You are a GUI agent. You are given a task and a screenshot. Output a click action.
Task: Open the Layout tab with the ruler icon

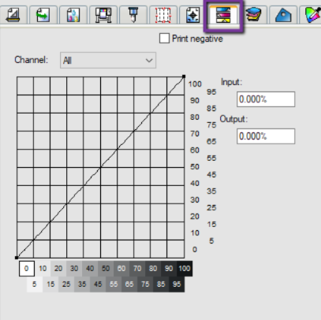click(13, 15)
